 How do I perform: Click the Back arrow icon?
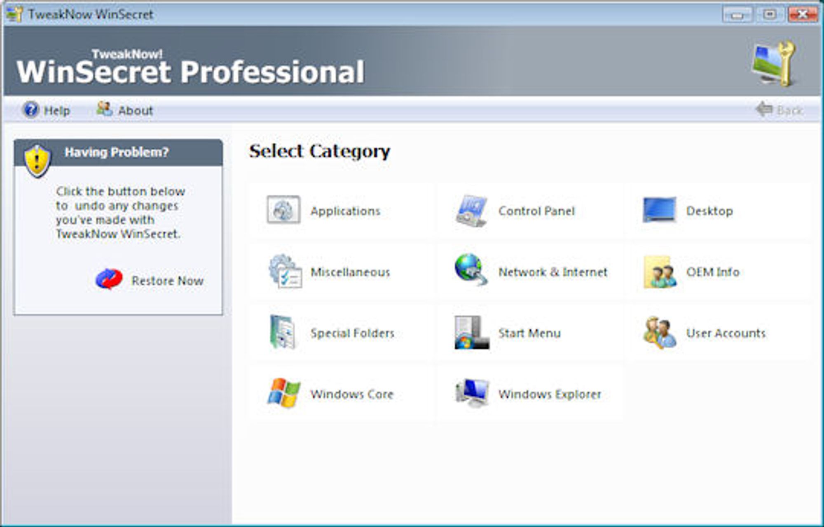point(764,109)
